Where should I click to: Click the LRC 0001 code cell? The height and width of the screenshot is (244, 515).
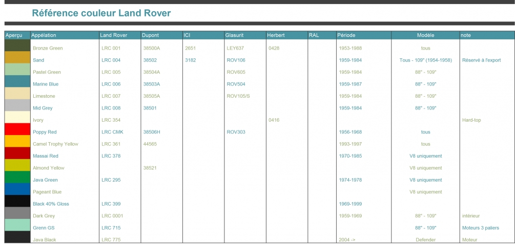(x=112, y=216)
